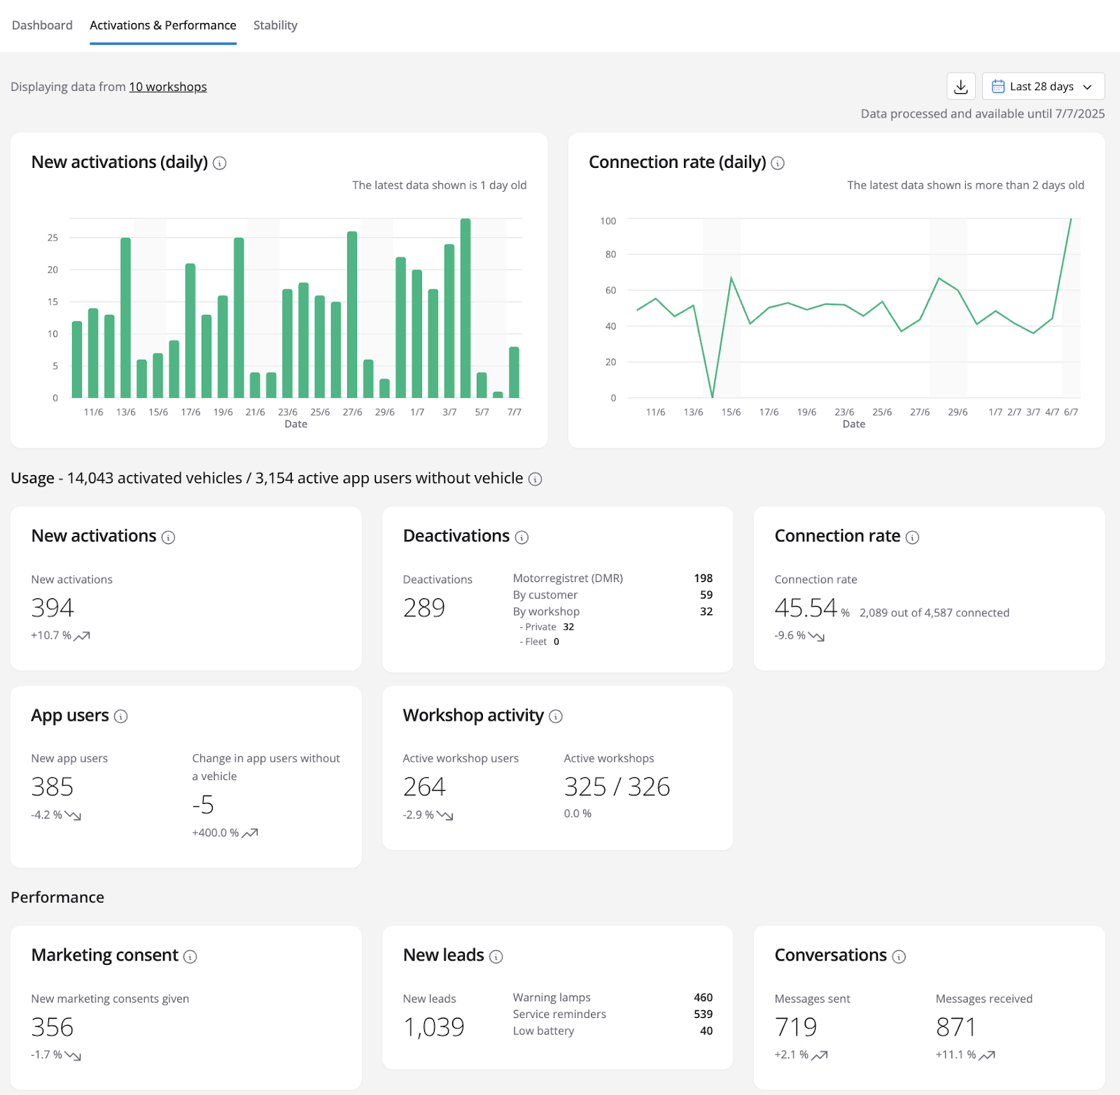Click info icon next to New activations (daily)

pos(220,163)
